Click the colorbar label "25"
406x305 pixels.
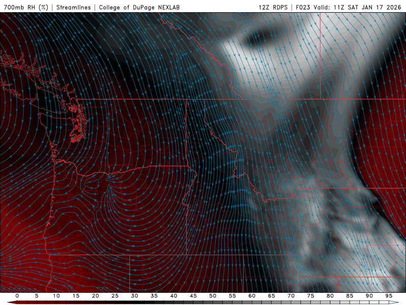click(115, 296)
